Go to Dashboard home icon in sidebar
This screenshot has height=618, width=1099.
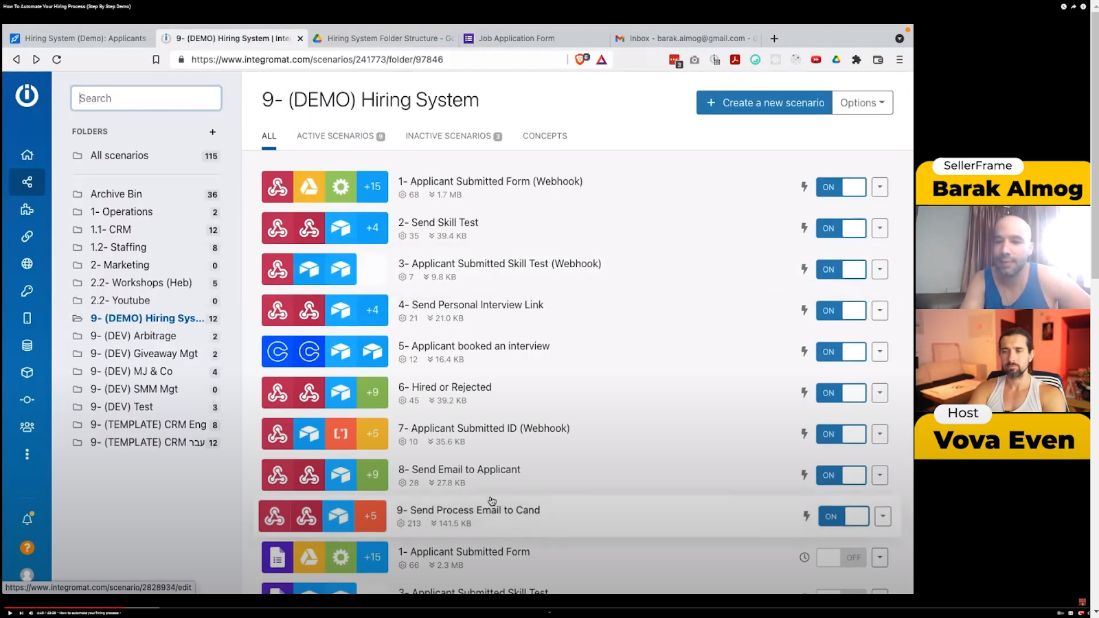click(x=27, y=154)
